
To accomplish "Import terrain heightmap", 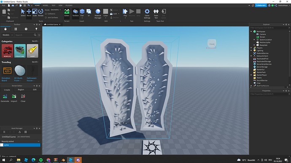I will pyautogui.click(x=14, y=98).
